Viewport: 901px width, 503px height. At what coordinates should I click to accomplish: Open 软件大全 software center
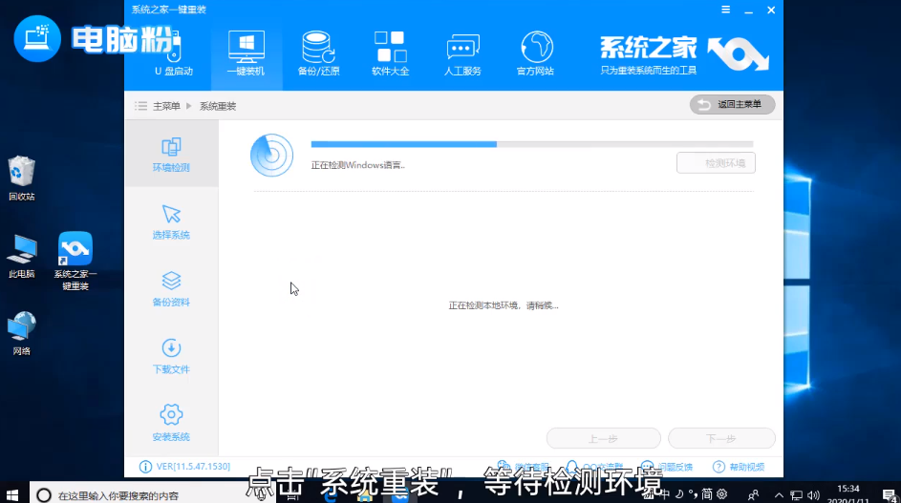390,54
